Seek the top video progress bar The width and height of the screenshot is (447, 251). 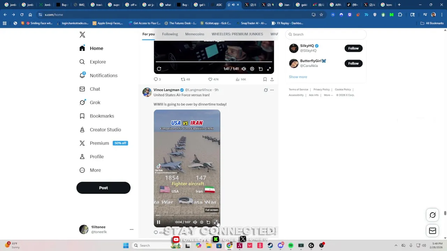214,62
